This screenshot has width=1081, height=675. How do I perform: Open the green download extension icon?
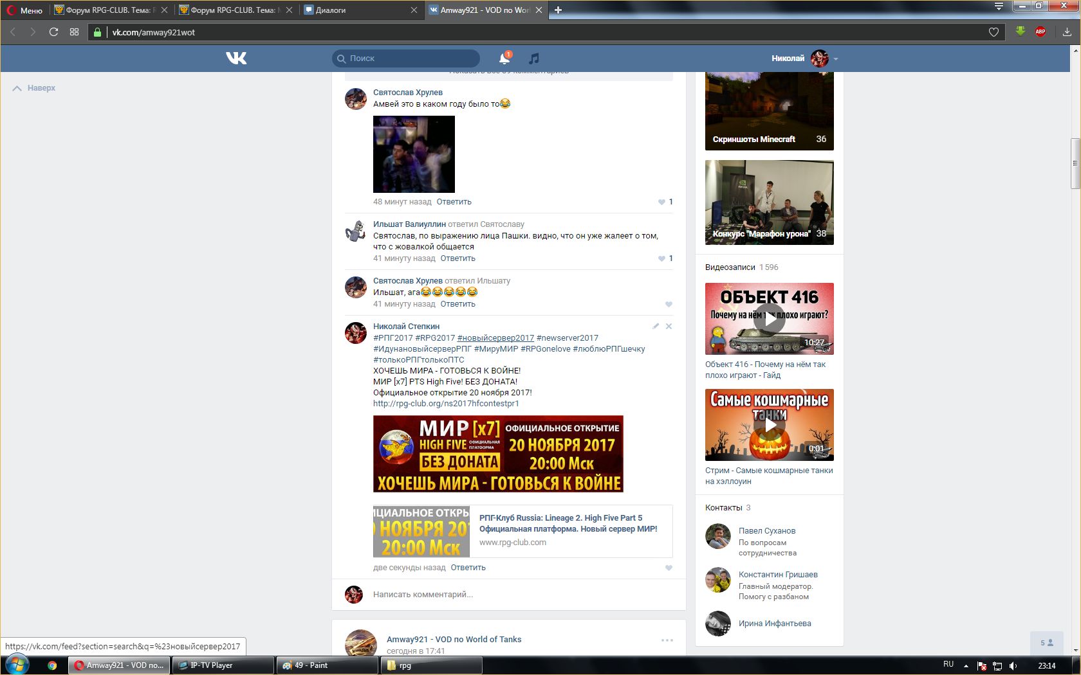coord(1020,31)
